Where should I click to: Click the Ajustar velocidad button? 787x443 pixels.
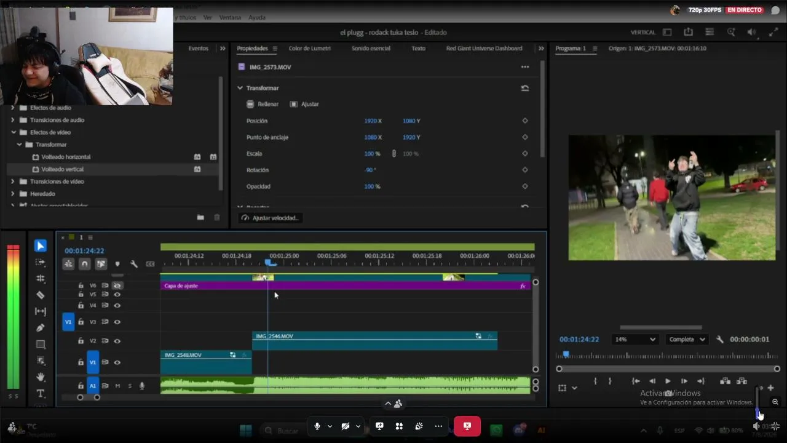(270, 218)
